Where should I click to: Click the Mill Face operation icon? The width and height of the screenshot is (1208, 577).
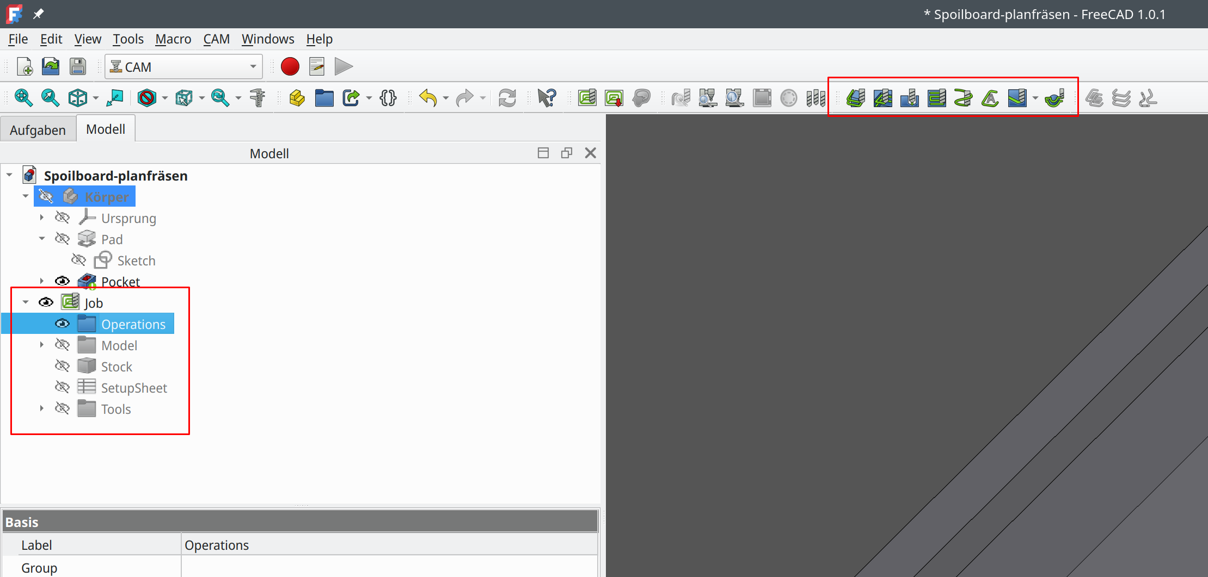[936, 98]
